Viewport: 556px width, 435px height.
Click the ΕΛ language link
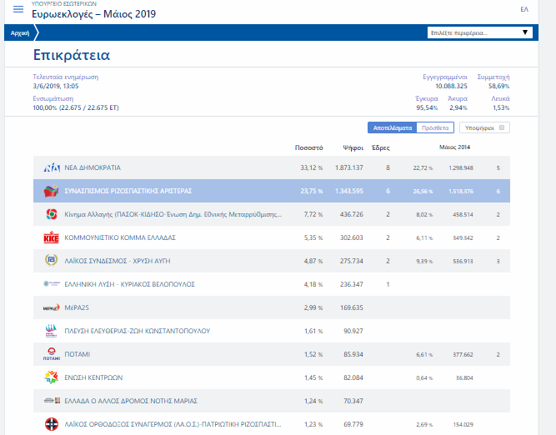tap(524, 9)
